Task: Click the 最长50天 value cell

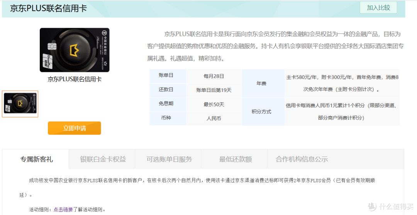Action: pos(214,104)
